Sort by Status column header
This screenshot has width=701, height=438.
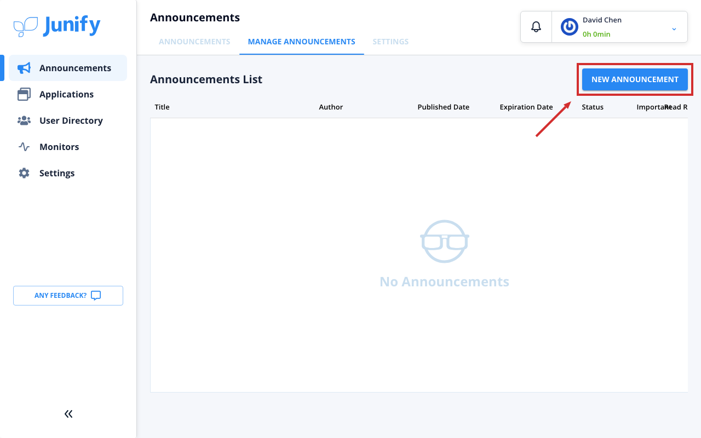[x=593, y=107]
